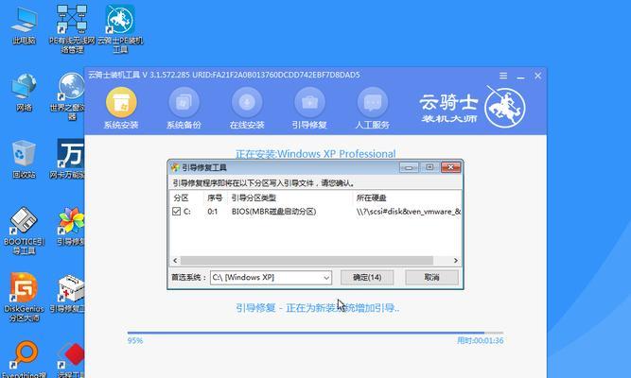Select 人工服务 icon in 云骑士 toolbar
The height and width of the screenshot is (378, 631).
(x=372, y=108)
